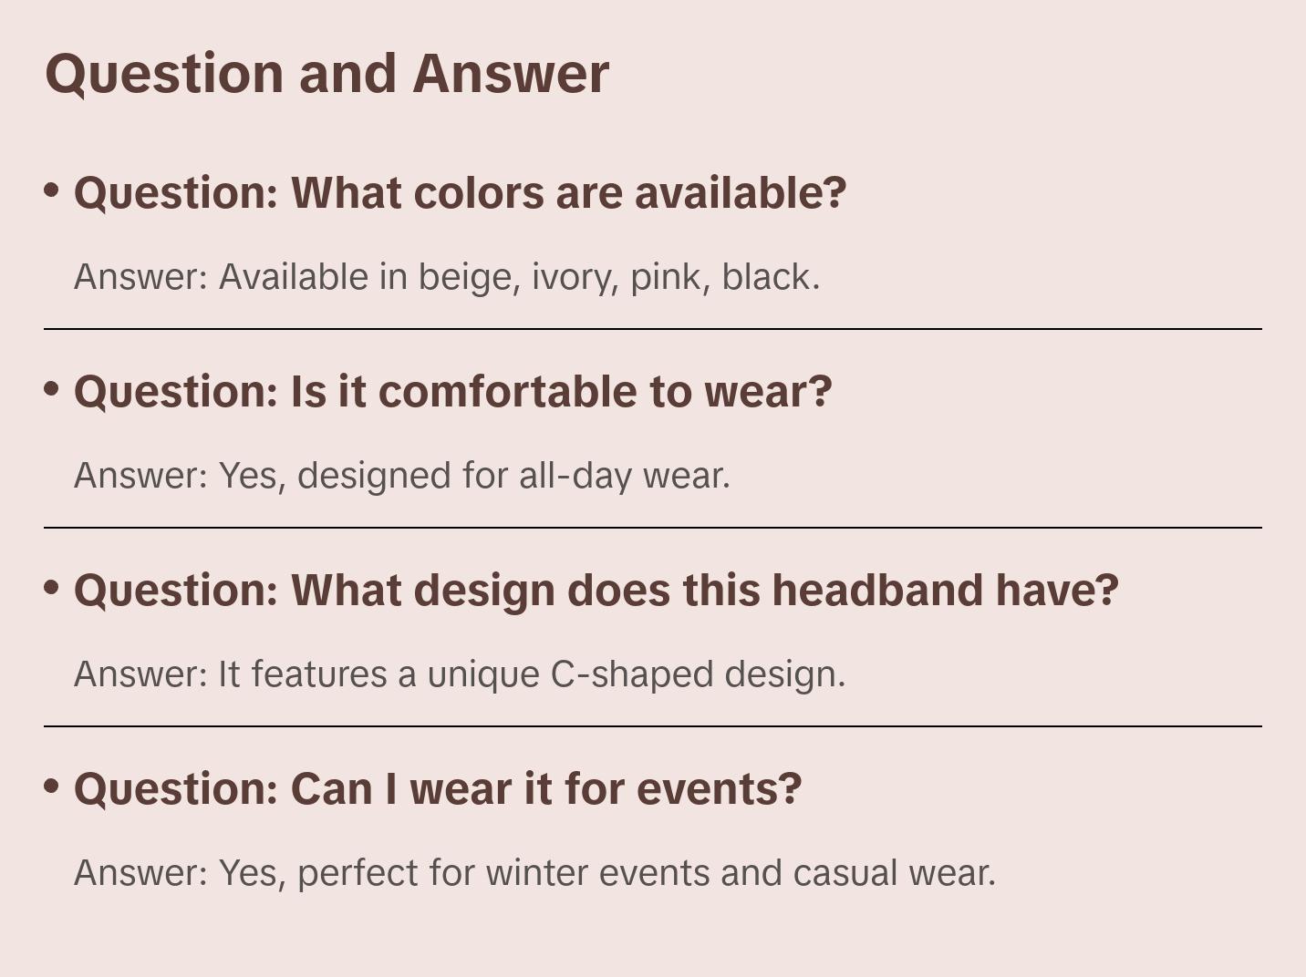Expand the "Can I wear it for events?" question
The width and height of the screenshot is (1306, 977).
tap(437, 789)
